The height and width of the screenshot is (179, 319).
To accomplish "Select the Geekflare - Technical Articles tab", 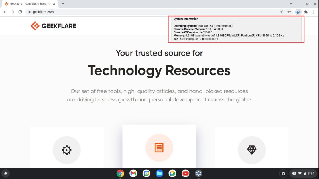I will tap(30, 4).
